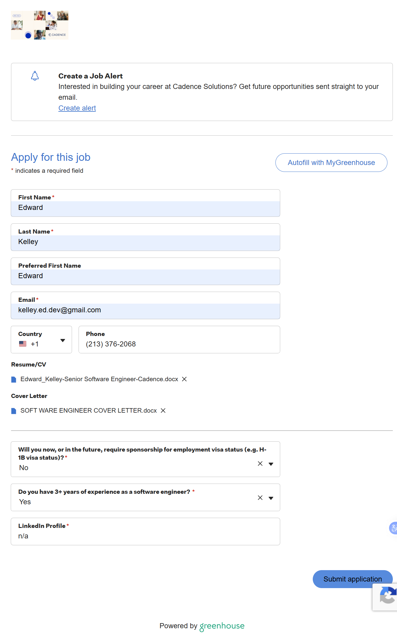Focus the First Name input field
Viewport: 397px width, 642px height.
[145, 208]
